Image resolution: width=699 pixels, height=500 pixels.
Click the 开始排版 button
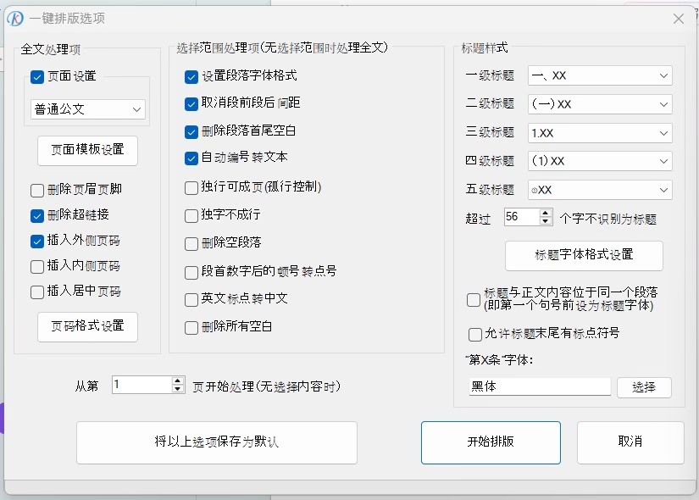click(x=491, y=442)
